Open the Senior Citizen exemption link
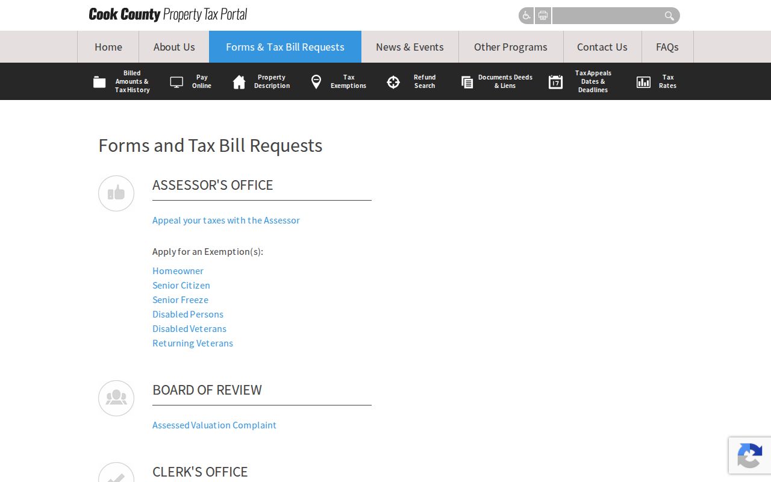The height and width of the screenshot is (482, 771). point(181,286)
